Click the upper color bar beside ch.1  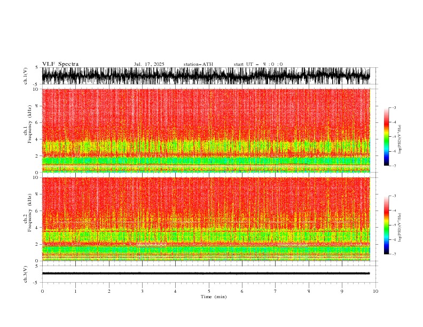tap(386, 137)
